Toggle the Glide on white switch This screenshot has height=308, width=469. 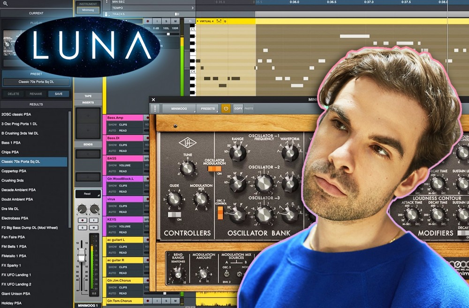pyautogui.click(x=174, y=214)
